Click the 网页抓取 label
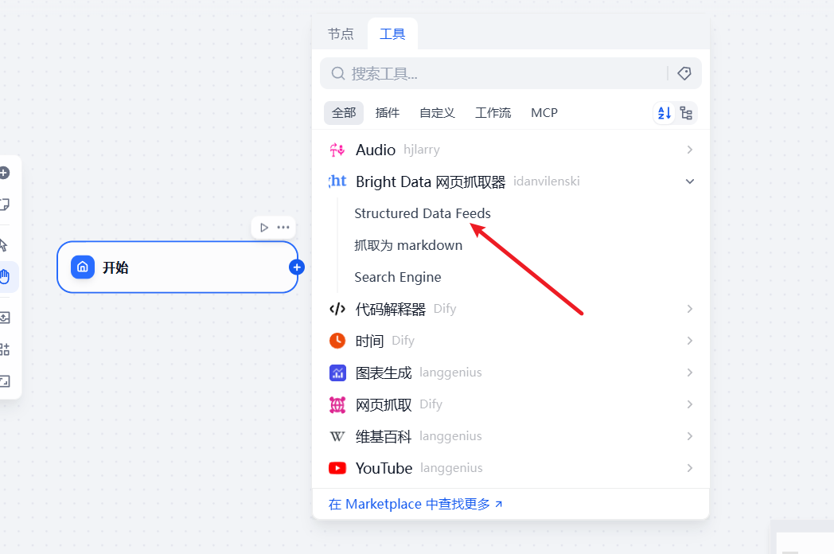 click(384, 404)
